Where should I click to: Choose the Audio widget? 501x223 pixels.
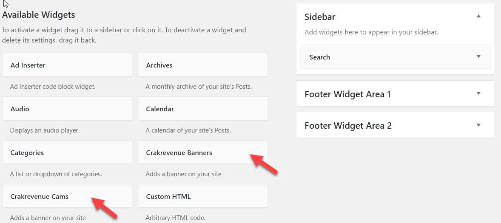67,109
